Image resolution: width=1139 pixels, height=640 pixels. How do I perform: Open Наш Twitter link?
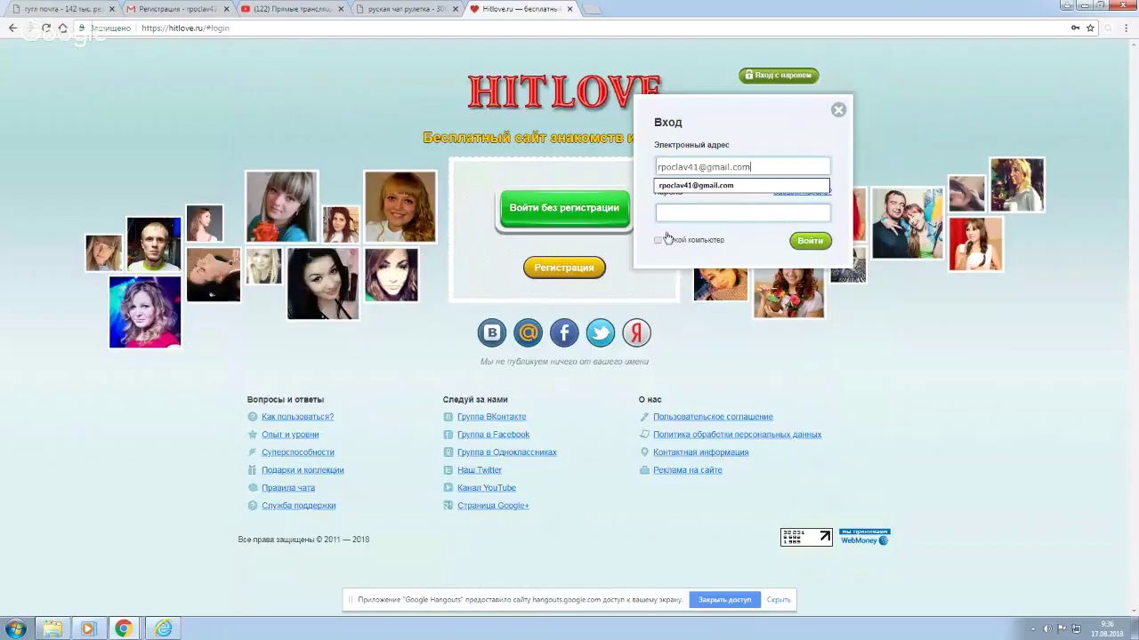coord(480,470)
